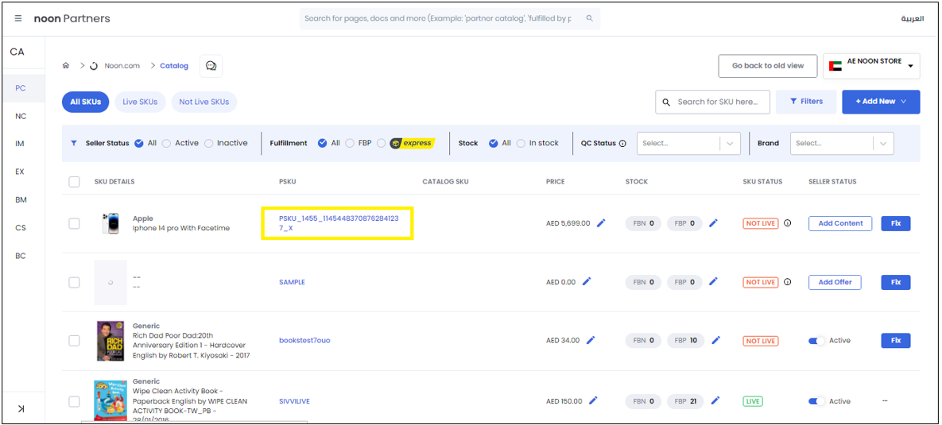The height and width of the screenshot is (425, 942).
Task: Open the chat support icon
Action: [x=211, y=66]
